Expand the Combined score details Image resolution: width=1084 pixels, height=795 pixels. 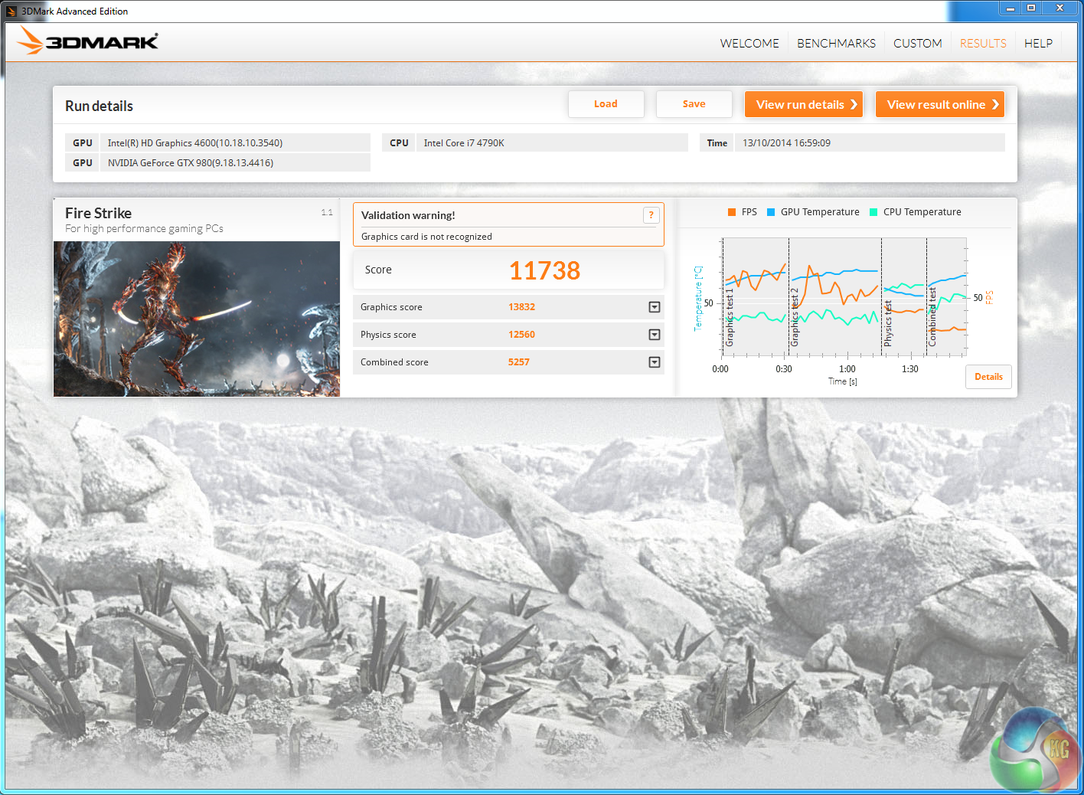tap(655, 362)
